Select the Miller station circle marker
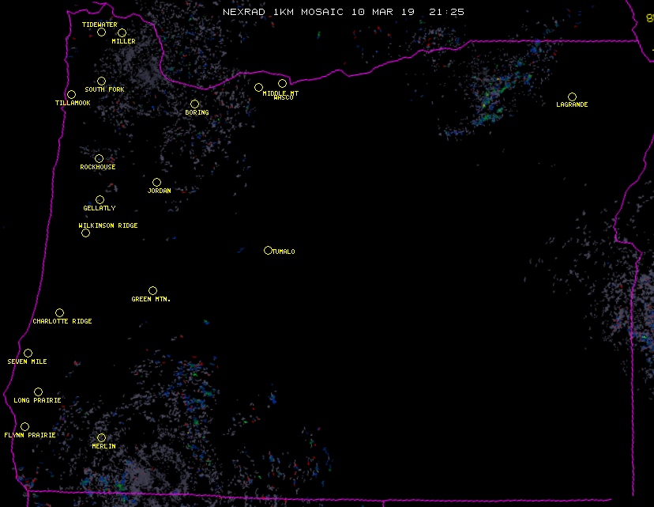Screen dimensions: 654x507 click(122, 33)
